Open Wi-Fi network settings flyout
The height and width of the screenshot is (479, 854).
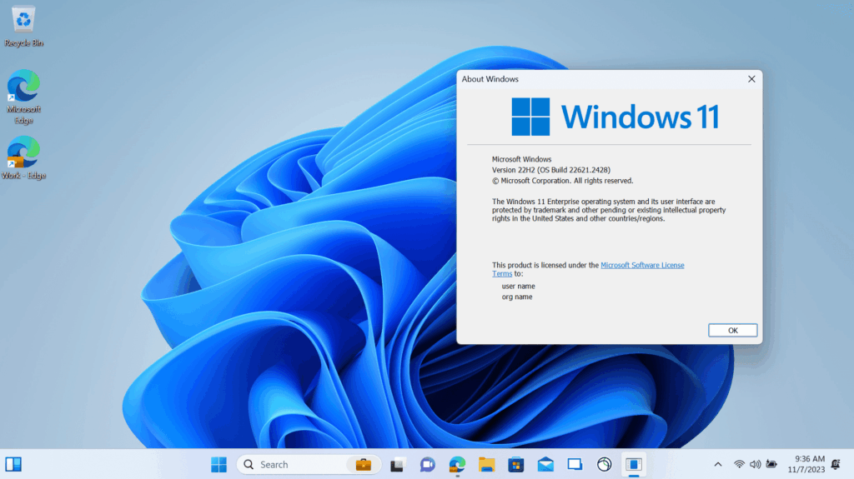tap(739, 464)
